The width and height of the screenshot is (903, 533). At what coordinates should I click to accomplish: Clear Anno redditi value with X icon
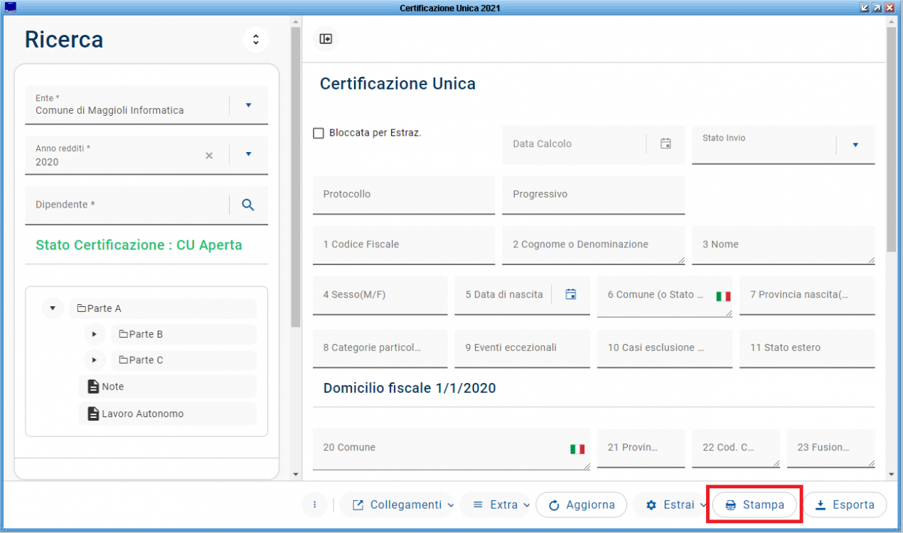click(x=209, y=155)
